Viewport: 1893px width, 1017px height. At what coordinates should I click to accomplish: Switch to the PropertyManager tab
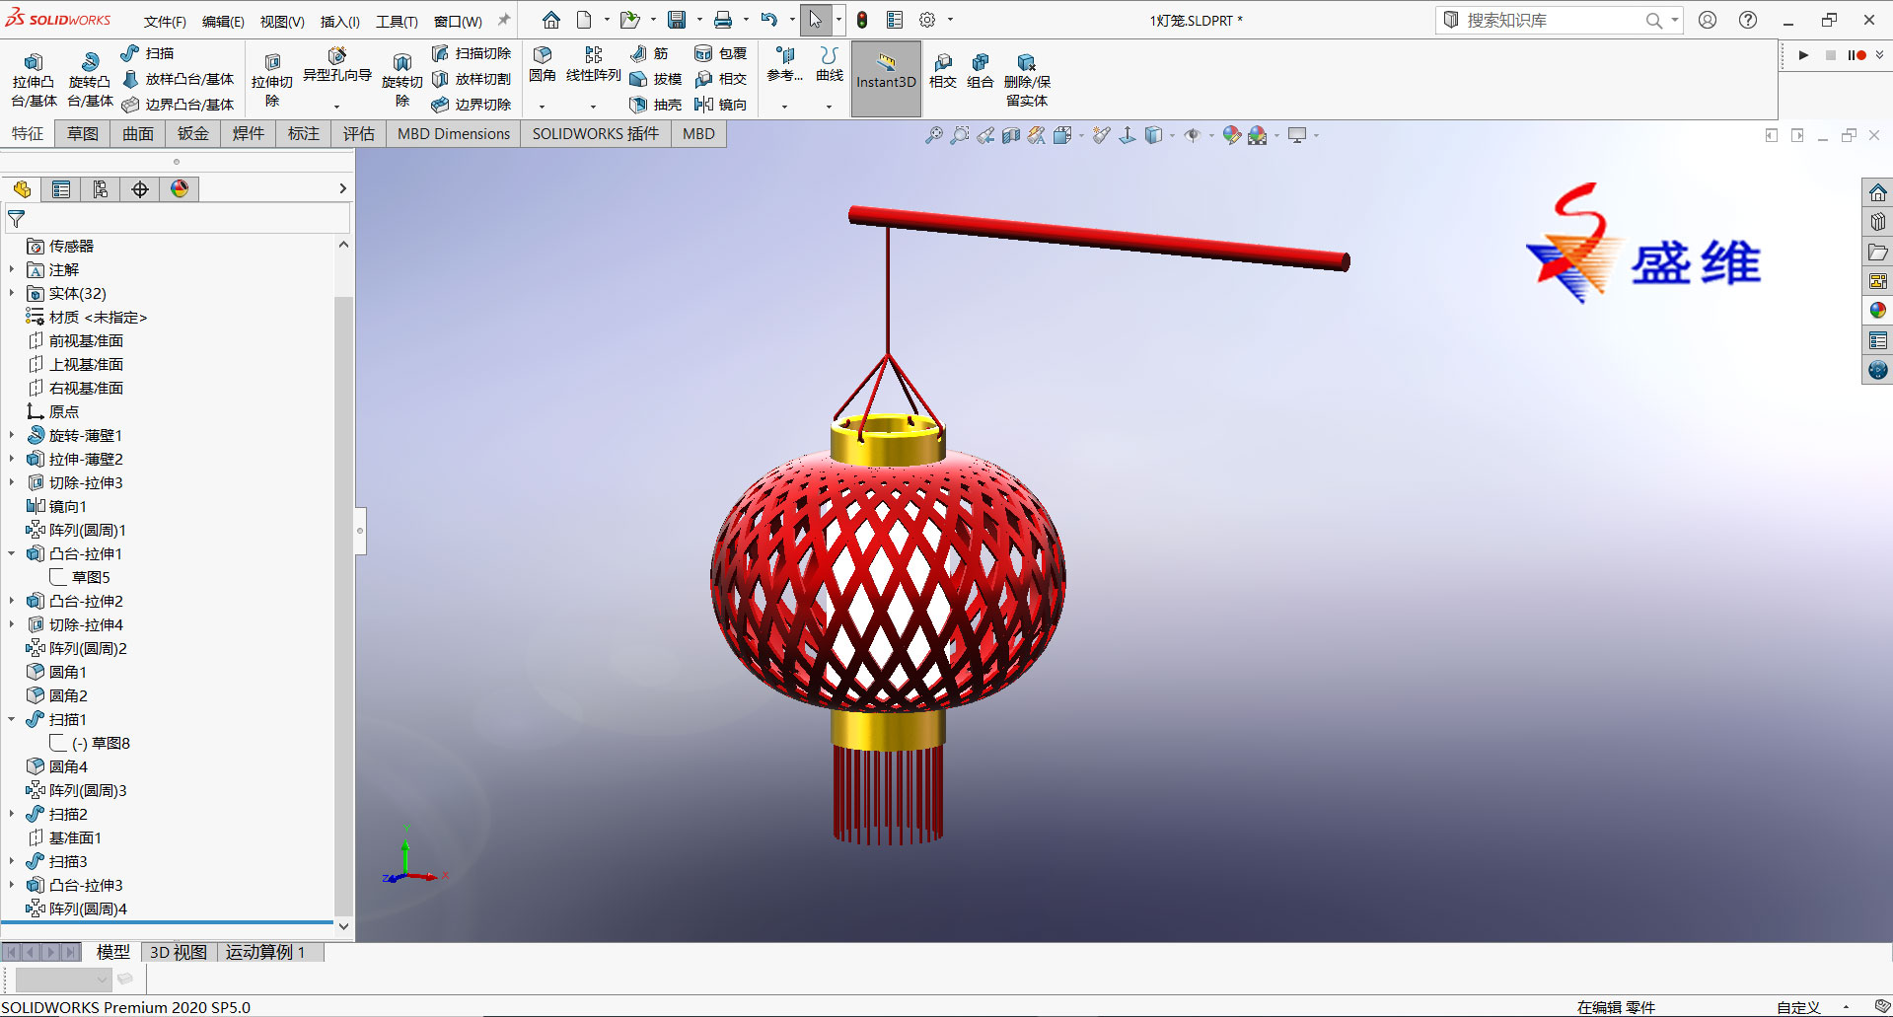pos(61,189)
